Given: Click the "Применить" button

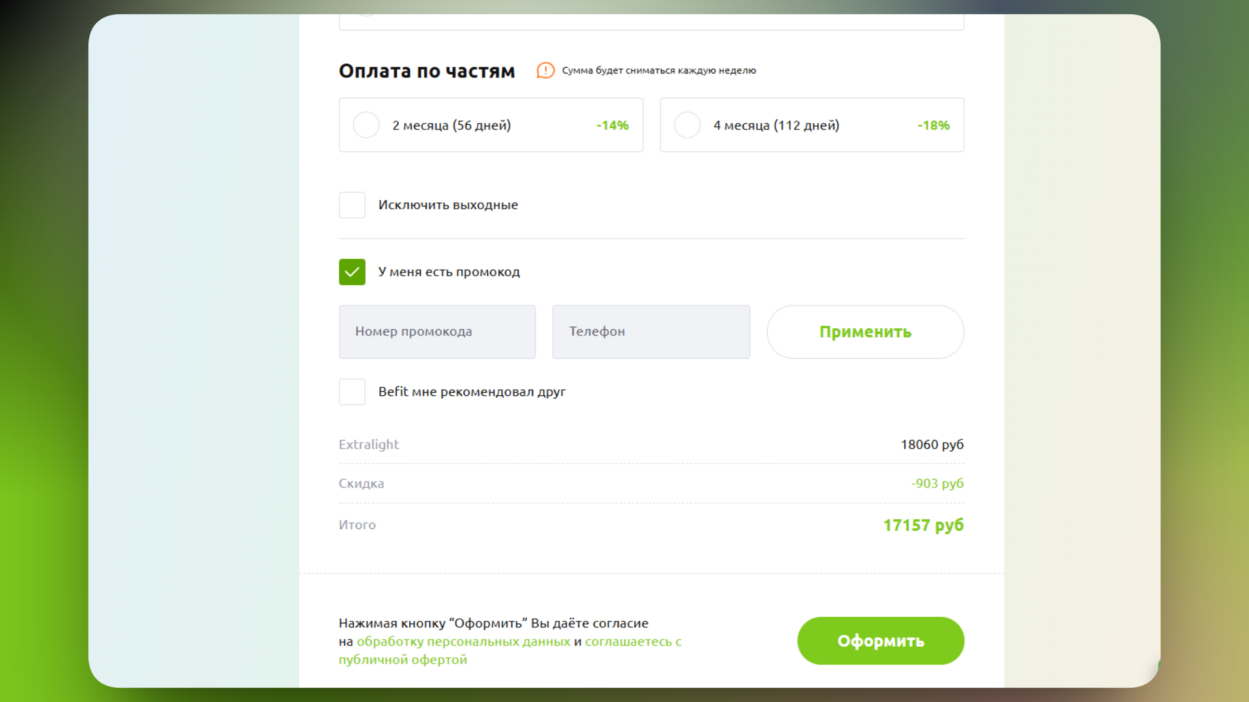Looking at the screenshot, I should (865, 331).
